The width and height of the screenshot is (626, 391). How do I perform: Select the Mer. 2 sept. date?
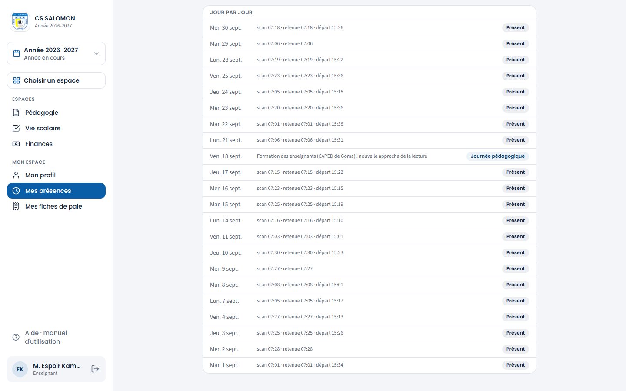tap(224, 349)
